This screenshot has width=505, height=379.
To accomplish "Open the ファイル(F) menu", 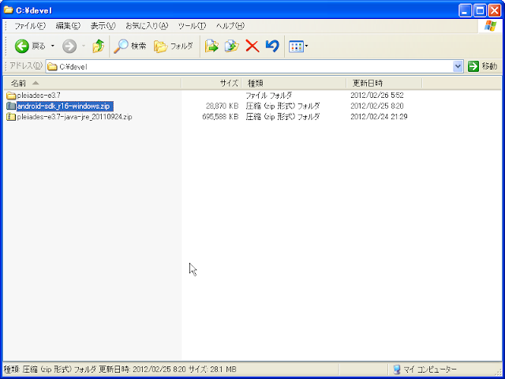I will pos(30,26).
